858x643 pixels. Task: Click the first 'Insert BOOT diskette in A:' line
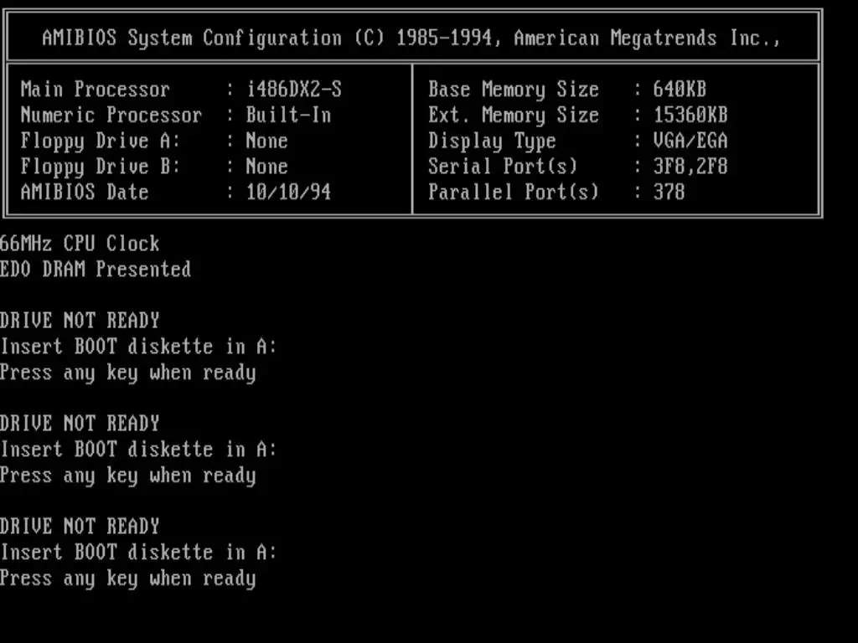point(138,346)
